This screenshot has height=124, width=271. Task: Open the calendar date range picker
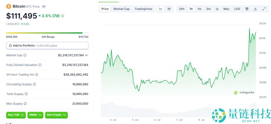tap(247, 9)
